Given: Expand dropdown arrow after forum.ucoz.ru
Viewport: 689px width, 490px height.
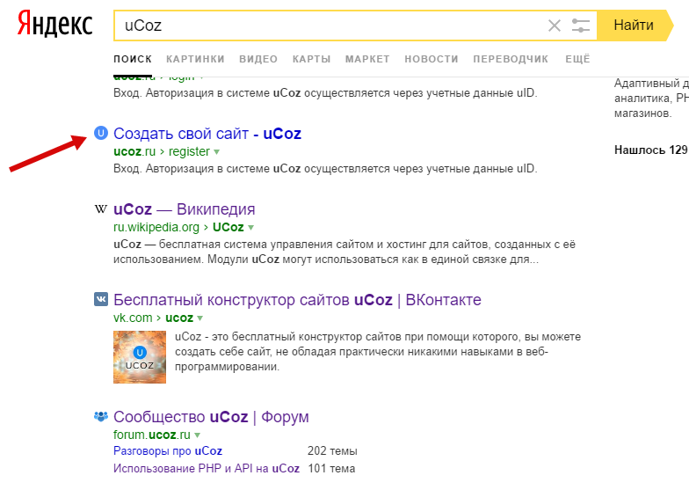Looking at the screenshot, I should pos(198,435).
